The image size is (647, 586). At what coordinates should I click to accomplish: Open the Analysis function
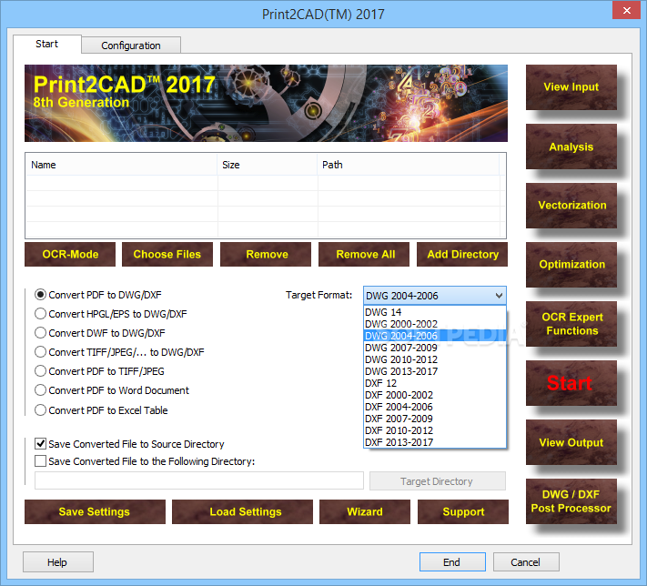571,146
